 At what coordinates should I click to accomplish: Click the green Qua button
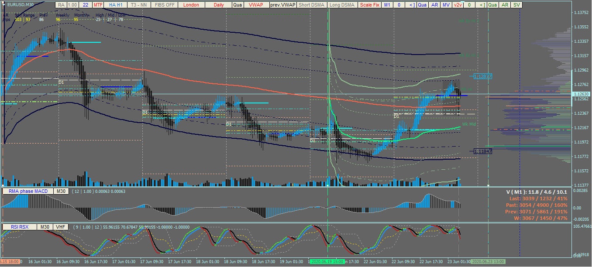(492, 5)
